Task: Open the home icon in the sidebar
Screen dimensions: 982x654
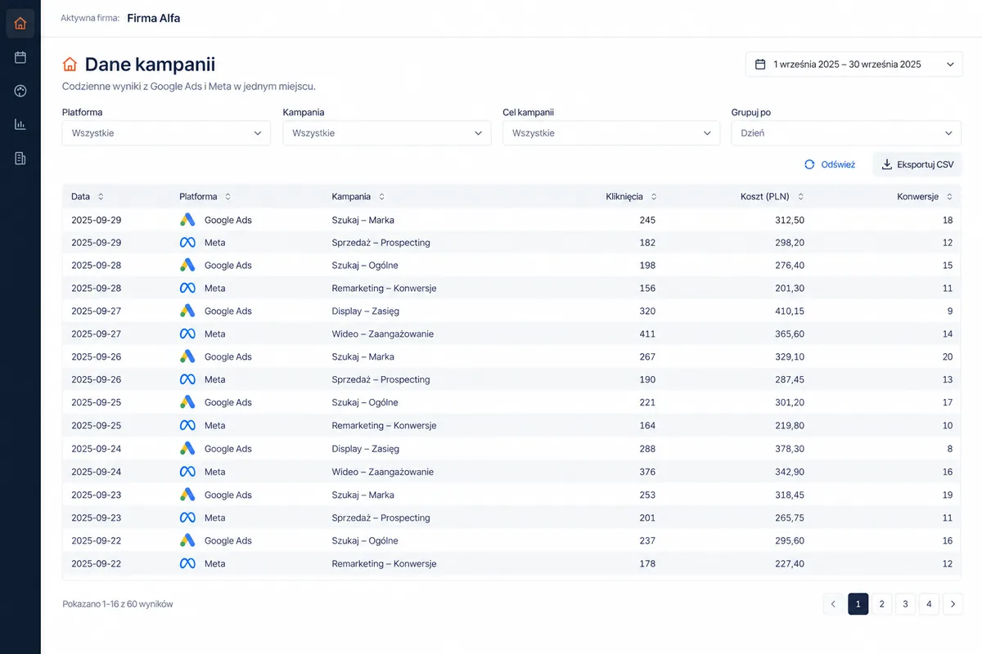Action: click(20, 23)
